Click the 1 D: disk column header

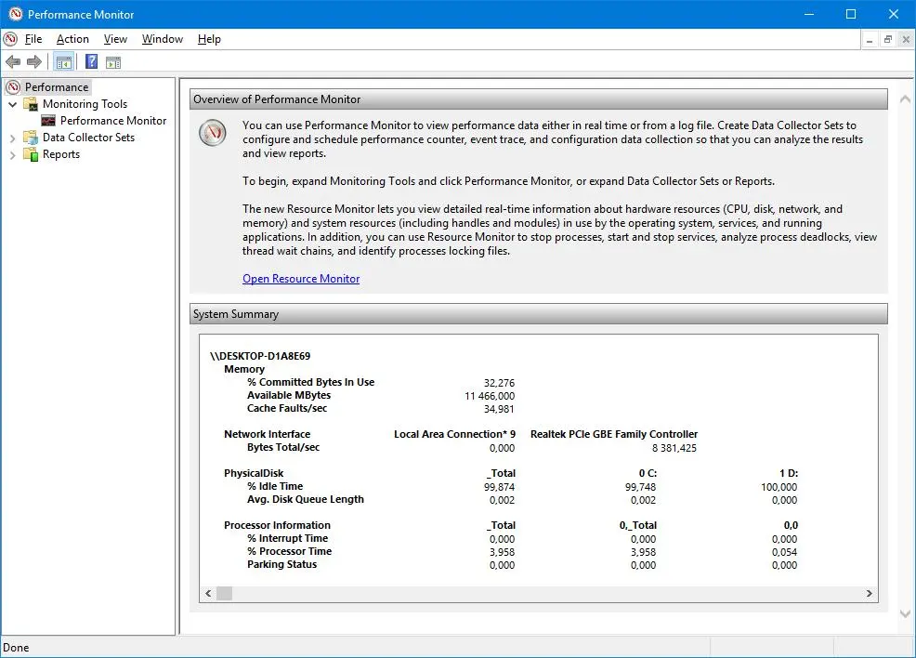click(x=789, y=473)
